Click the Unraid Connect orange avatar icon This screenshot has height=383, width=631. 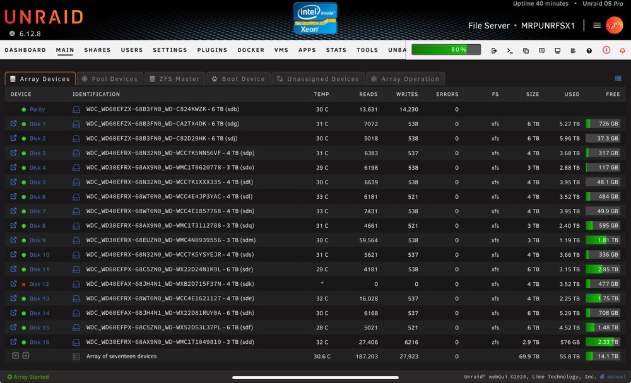pyautogui.click(x=615, y=25)
